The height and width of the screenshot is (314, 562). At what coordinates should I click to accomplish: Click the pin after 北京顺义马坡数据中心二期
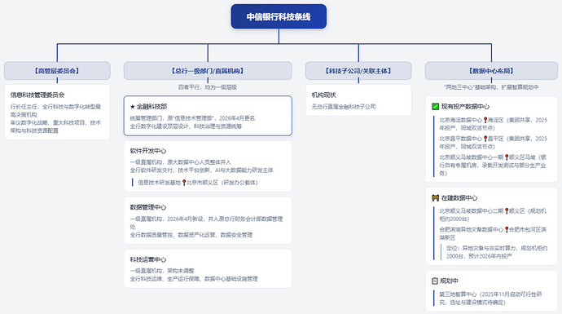click(x=507, y=211)
